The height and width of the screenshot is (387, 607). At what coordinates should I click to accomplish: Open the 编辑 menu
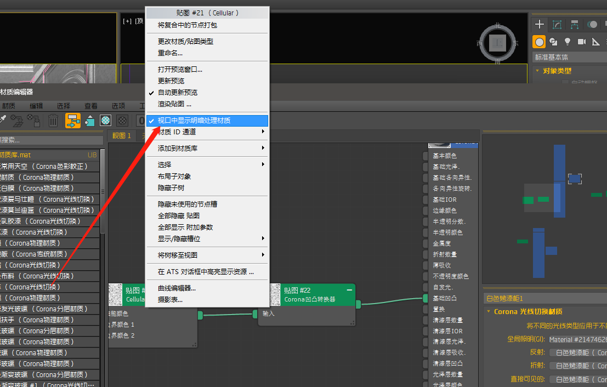coord(36,106)
